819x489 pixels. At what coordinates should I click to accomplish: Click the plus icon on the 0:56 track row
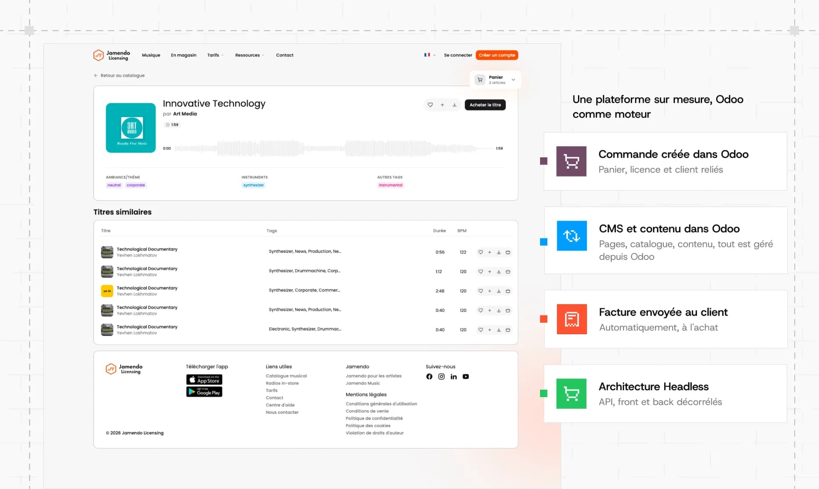pyautogui.click(x=490, y=252)
